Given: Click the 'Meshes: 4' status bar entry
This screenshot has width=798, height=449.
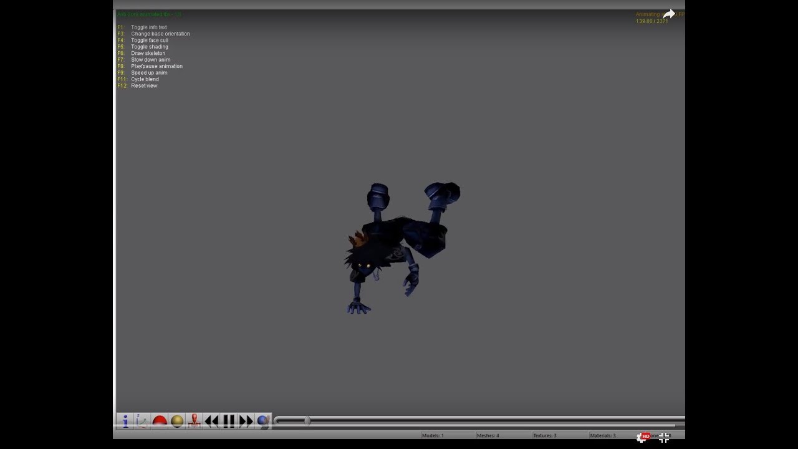Looking at the screenshot, I should click(x=488, y=435).
